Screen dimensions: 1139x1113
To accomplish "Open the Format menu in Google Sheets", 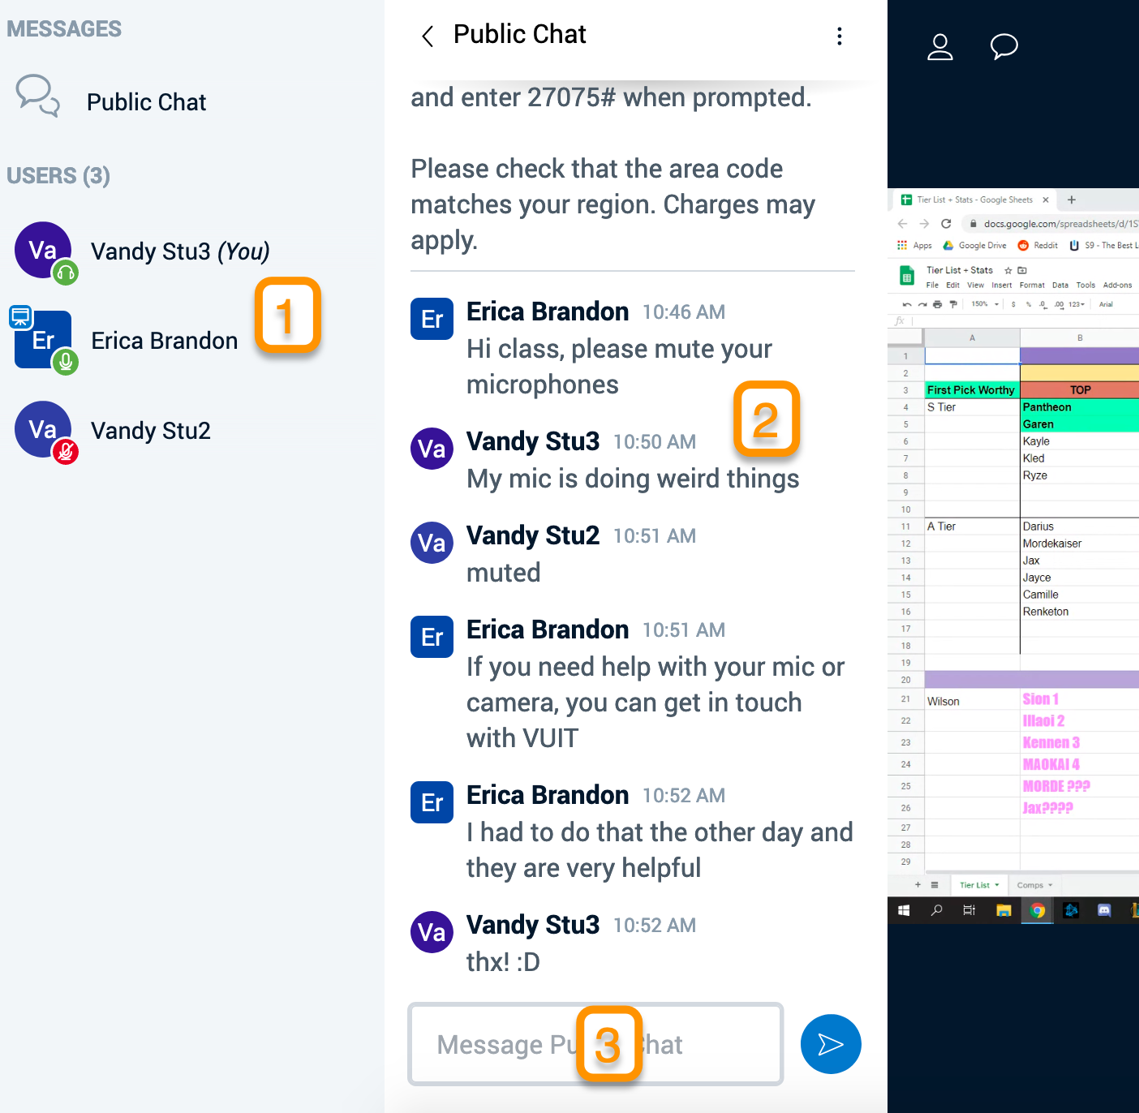I will click(1032, 285).
